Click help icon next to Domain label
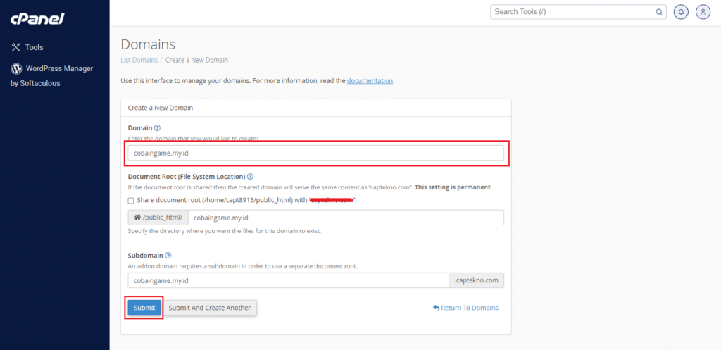Image resolution: width=721 pixels, height=350 pixels. 157,128
